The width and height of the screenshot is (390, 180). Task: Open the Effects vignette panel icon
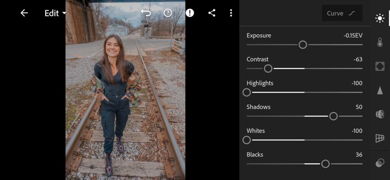380,66
